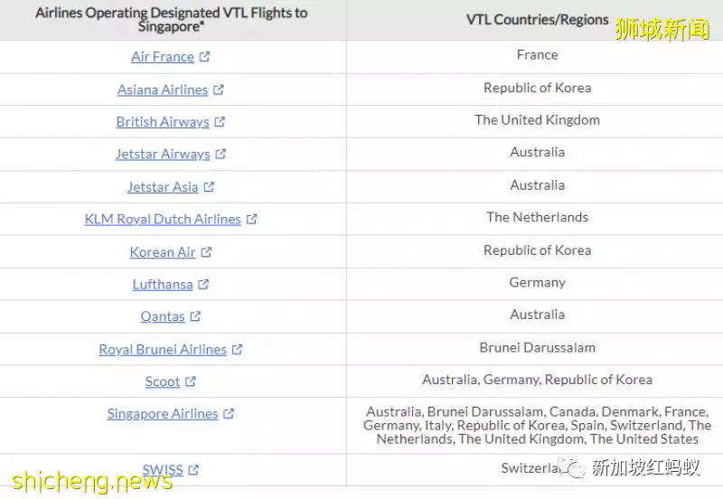This screenshot has width=723, height=499.
Task: Click external-link icon beside SWISS
Action: click(193, 470)
